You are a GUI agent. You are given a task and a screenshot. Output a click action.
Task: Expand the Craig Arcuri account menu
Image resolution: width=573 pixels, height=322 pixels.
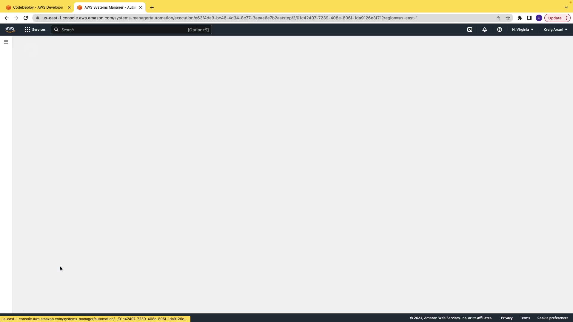pyautogui.click(x=555, y=30)
